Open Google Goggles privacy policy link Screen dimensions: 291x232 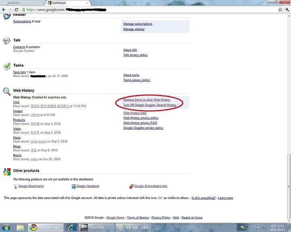click(x=143, y=128)
